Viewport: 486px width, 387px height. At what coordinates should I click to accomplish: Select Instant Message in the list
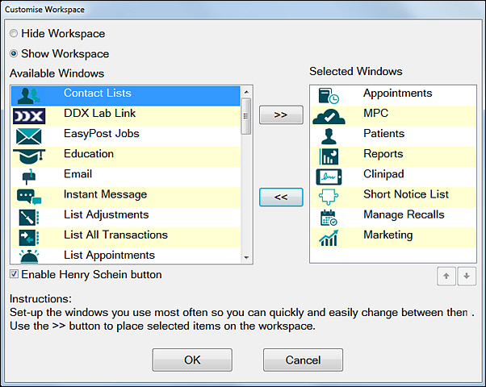point(126,198)
